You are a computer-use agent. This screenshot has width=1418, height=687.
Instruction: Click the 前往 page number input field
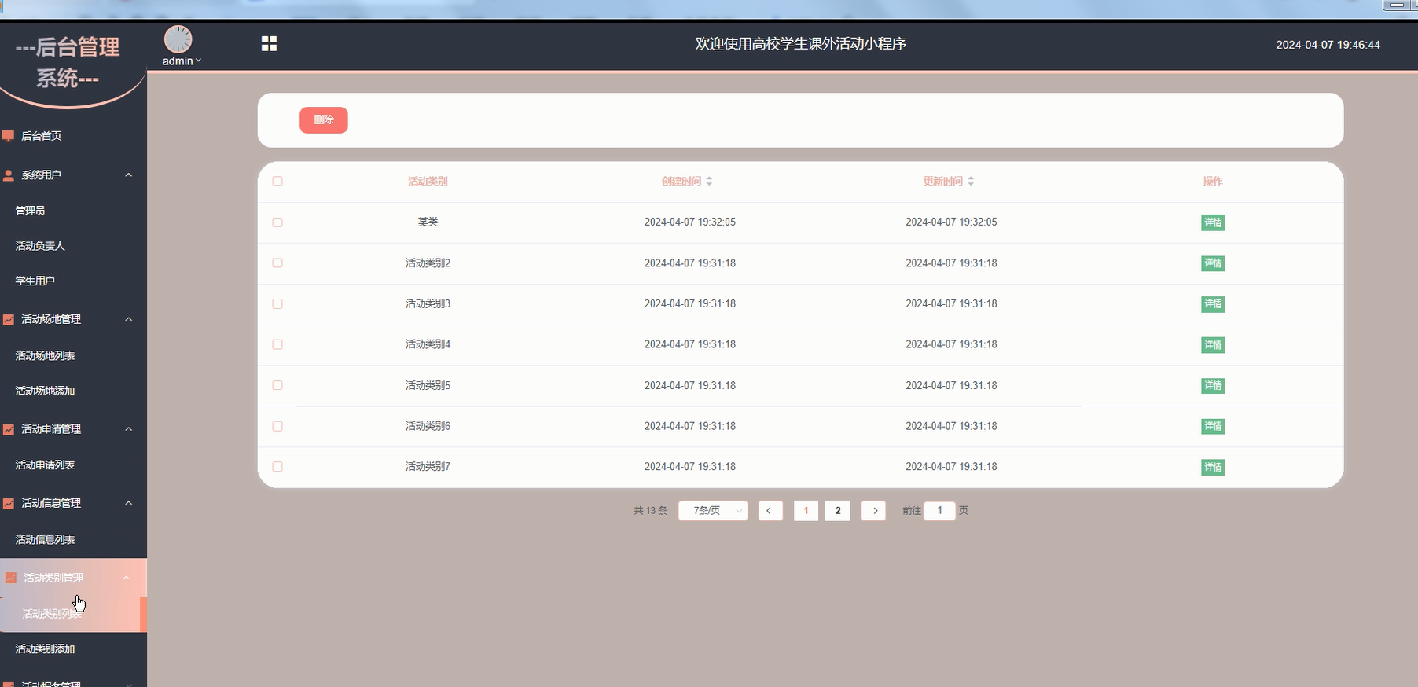pos(939,511)
